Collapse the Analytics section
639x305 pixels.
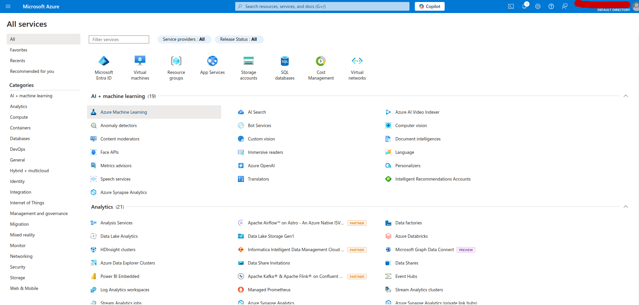click(626, 207)
